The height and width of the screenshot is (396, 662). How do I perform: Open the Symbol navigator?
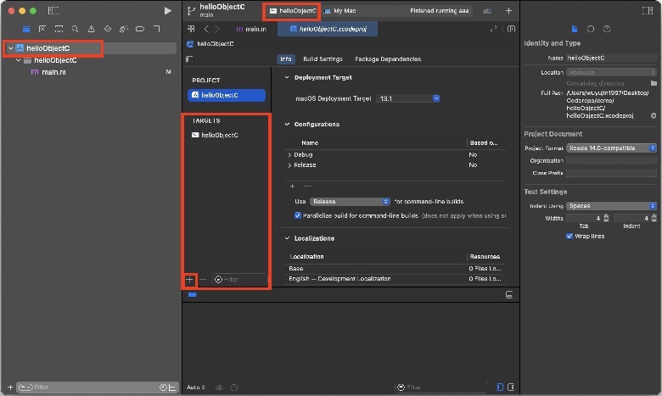59,29
